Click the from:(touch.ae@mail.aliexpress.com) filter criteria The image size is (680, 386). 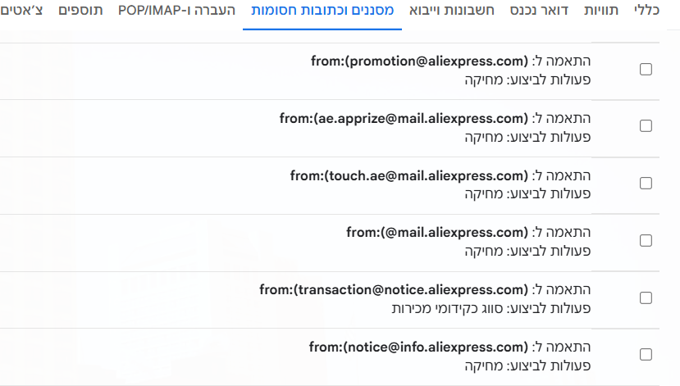(408, 175)
